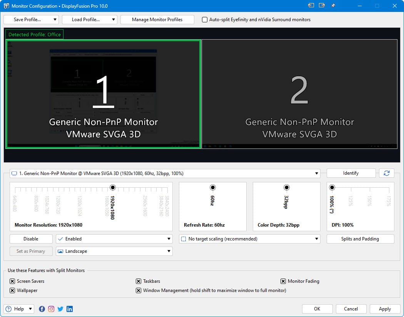404x317 pixels.
Task: Click the Splits and Padding button
Action: pyautogui.click(x=360, y=239)
